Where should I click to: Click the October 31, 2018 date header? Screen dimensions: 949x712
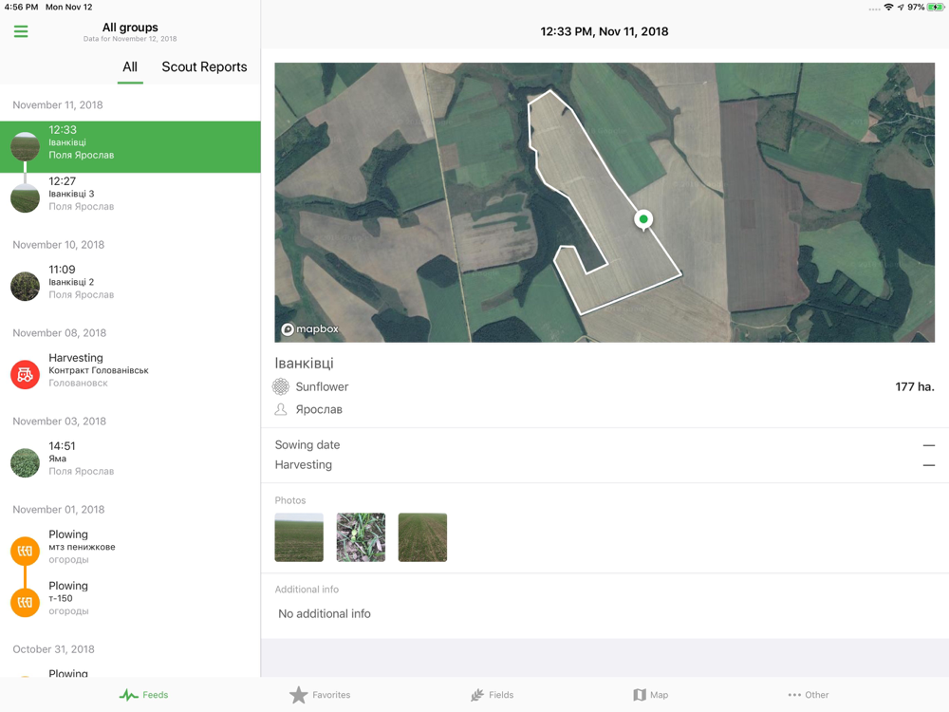tap(53, 649)
